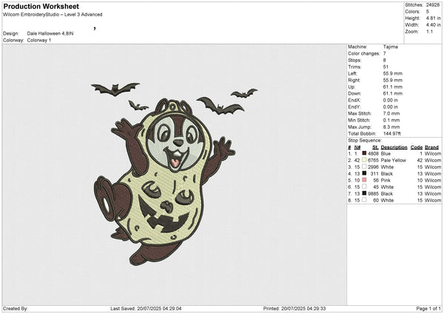This screenshot has height=314, width=444.
Task: Select the Machine value Tajima
Action: pos(390,46)
